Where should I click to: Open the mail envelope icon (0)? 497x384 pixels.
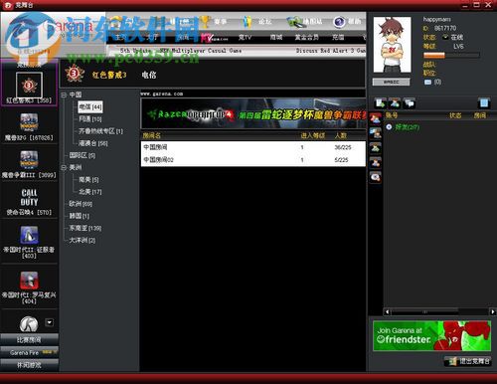pyautogui.click(x=427, y=82)
